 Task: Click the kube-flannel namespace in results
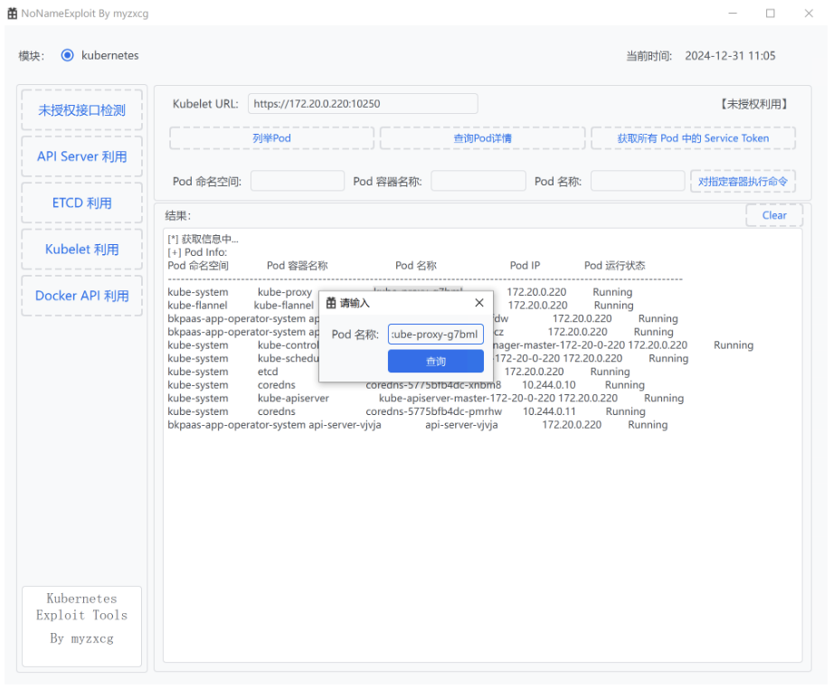click(198, 306)
